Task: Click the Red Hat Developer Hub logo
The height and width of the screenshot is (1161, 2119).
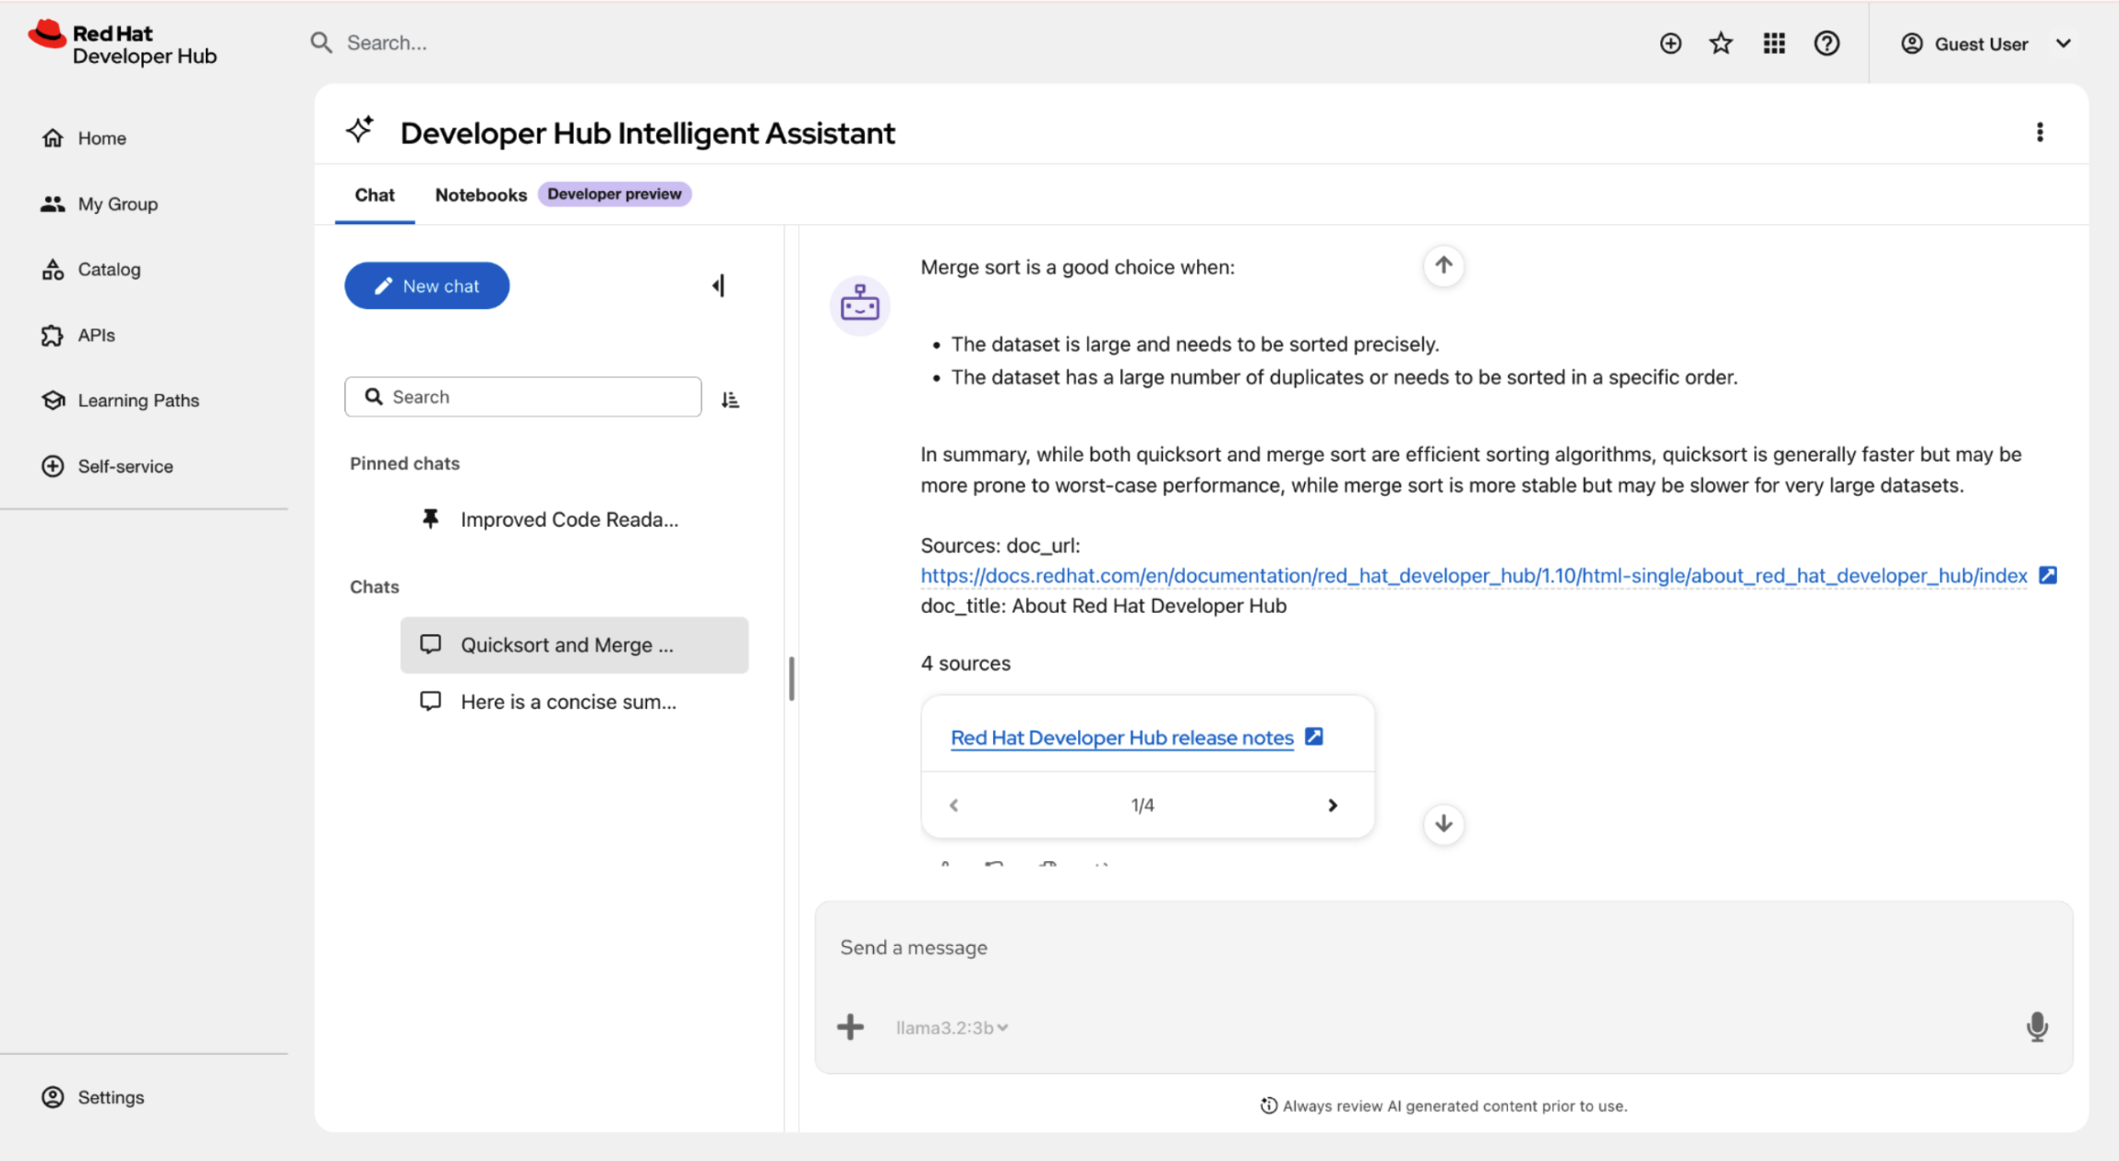Action: point(123,43)
